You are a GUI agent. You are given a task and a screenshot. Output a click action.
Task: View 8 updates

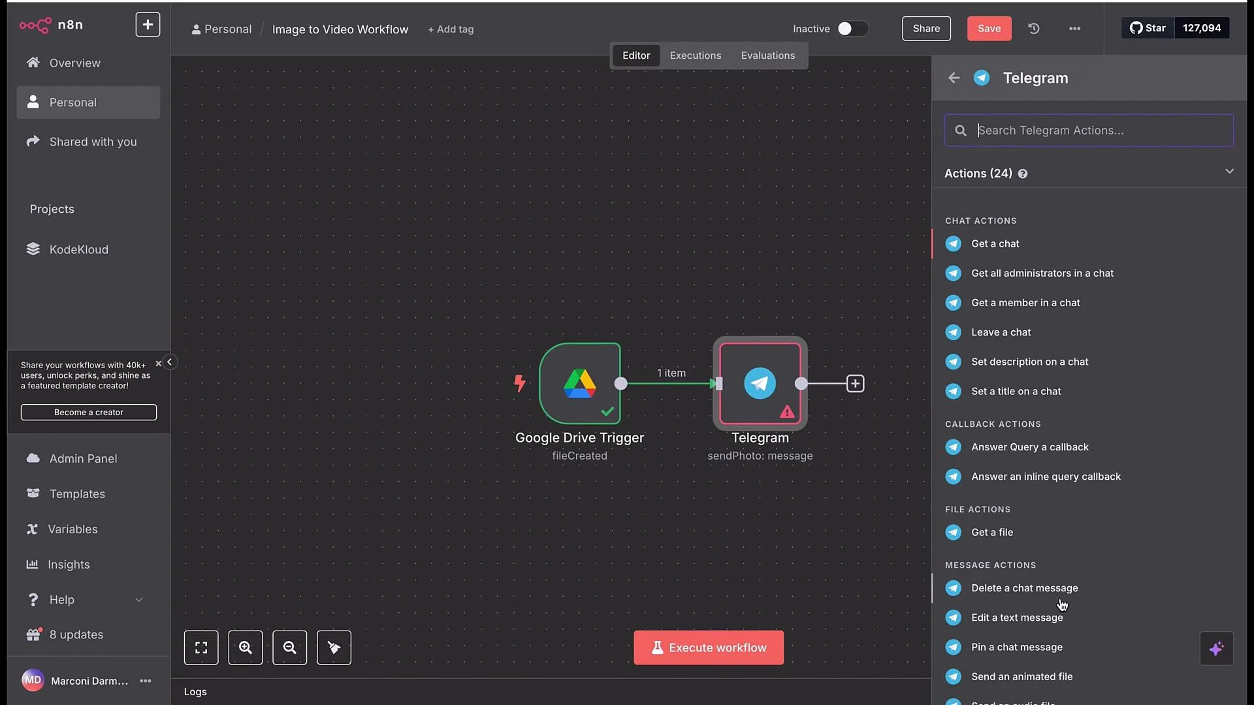(88, 634)
